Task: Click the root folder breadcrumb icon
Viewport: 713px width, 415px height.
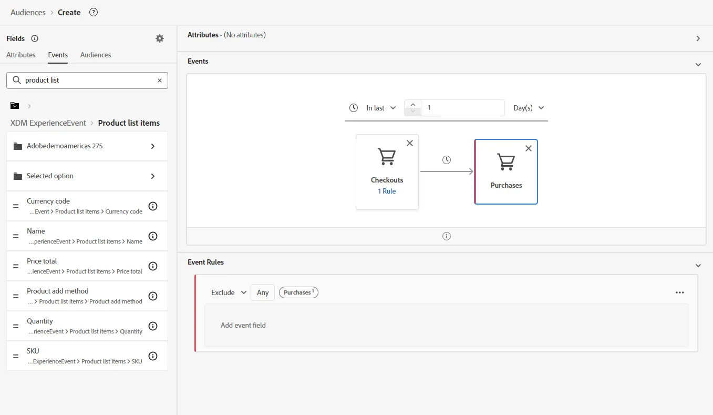Action: tap(15, 106)
